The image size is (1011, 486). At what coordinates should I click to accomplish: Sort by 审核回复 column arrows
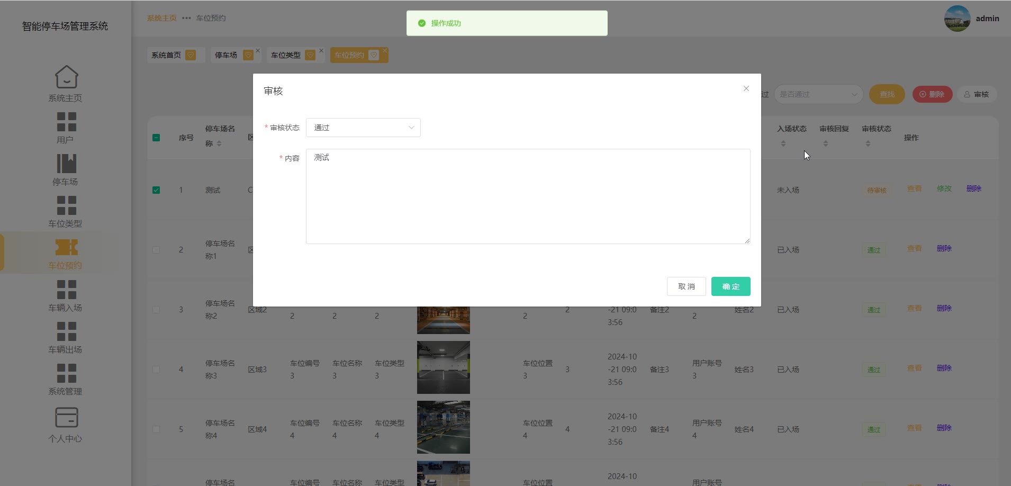826,143
